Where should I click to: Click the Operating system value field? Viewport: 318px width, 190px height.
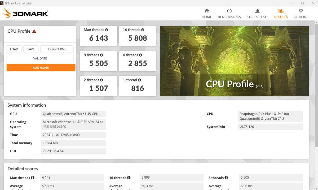pos(73,124)
